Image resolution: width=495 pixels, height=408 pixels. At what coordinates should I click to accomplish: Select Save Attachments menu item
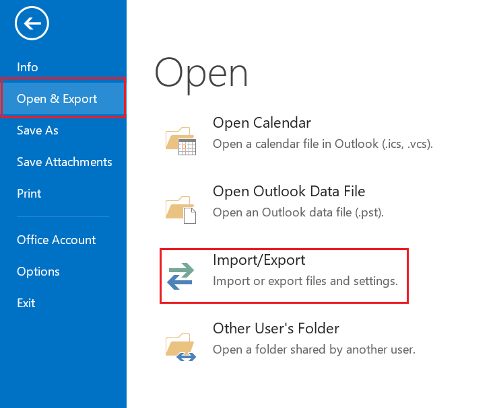tap(65, 162)
